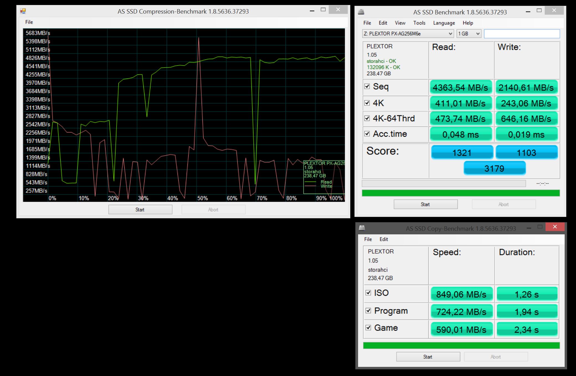Maximize the AS SSD Benchmark window
Screen dimensions: 576x376
pos(539,11)
